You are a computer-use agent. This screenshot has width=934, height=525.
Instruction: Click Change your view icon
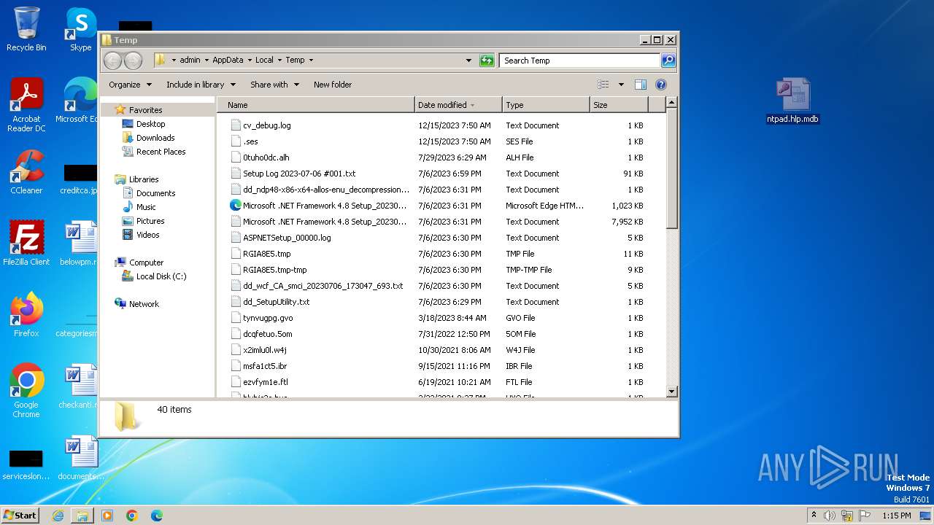[603, 85]
